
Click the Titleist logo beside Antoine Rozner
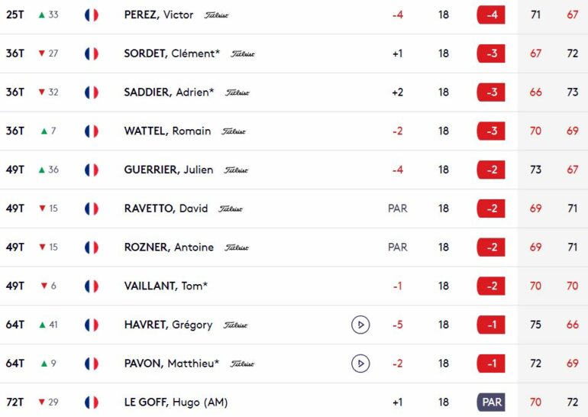pyautogui.click(x=237, y=247)
